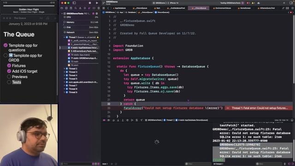Check the "Previews" reminder circle
Image resolution: width=295 pixels, height=166 pixels.
[x=9, y=77]
